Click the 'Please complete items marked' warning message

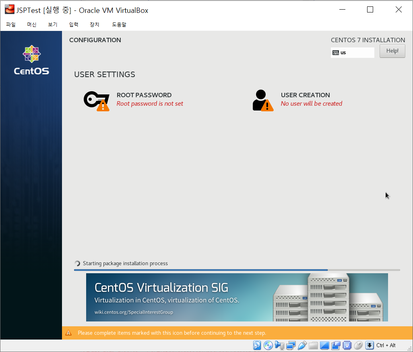172,333
